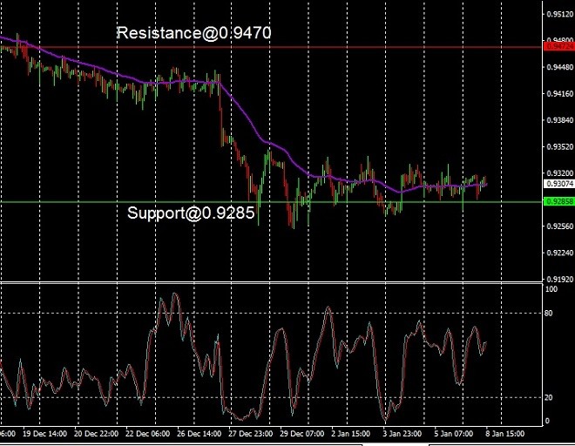
Task: Click the 0.92240 price axis label
Action: click(x=559, y=253)
